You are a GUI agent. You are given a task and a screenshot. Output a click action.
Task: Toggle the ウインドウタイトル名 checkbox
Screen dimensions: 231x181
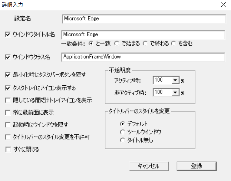[x=8, y=35]
